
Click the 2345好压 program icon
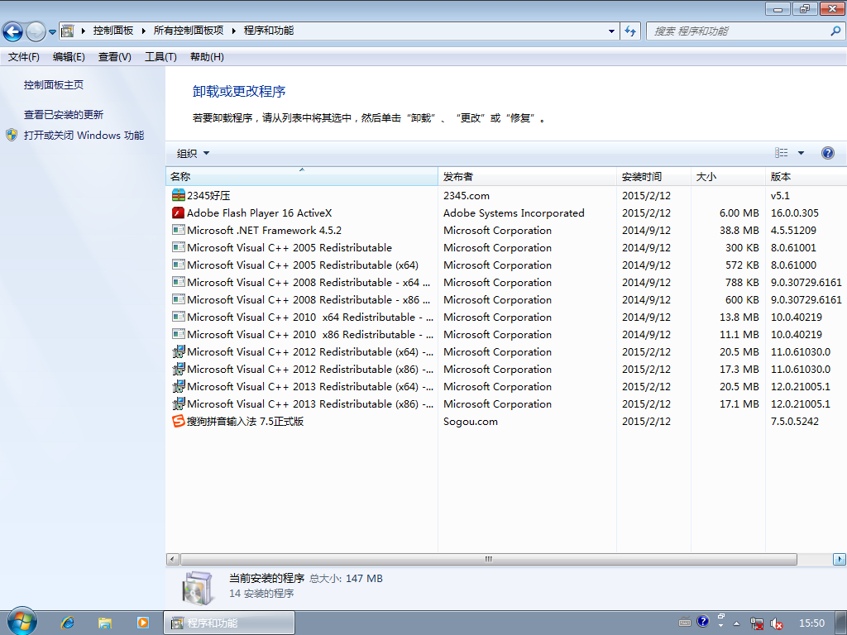[179, 195]
